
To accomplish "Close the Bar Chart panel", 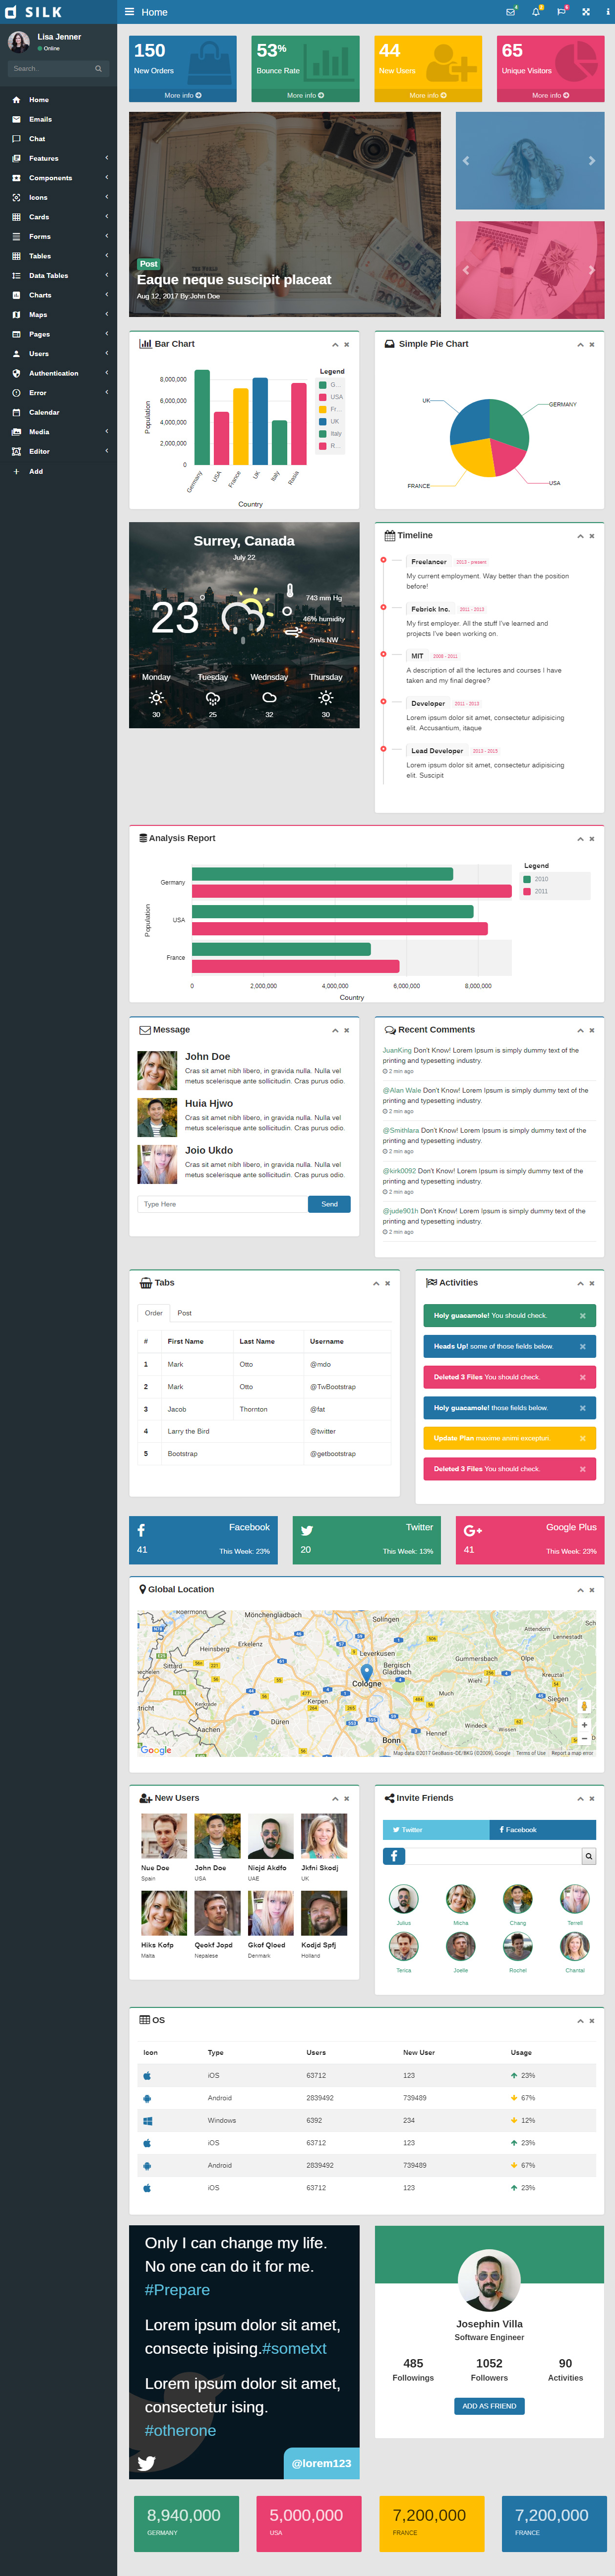I will point(347,345).
